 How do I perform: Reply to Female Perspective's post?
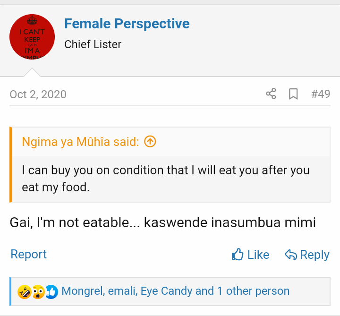307,255
